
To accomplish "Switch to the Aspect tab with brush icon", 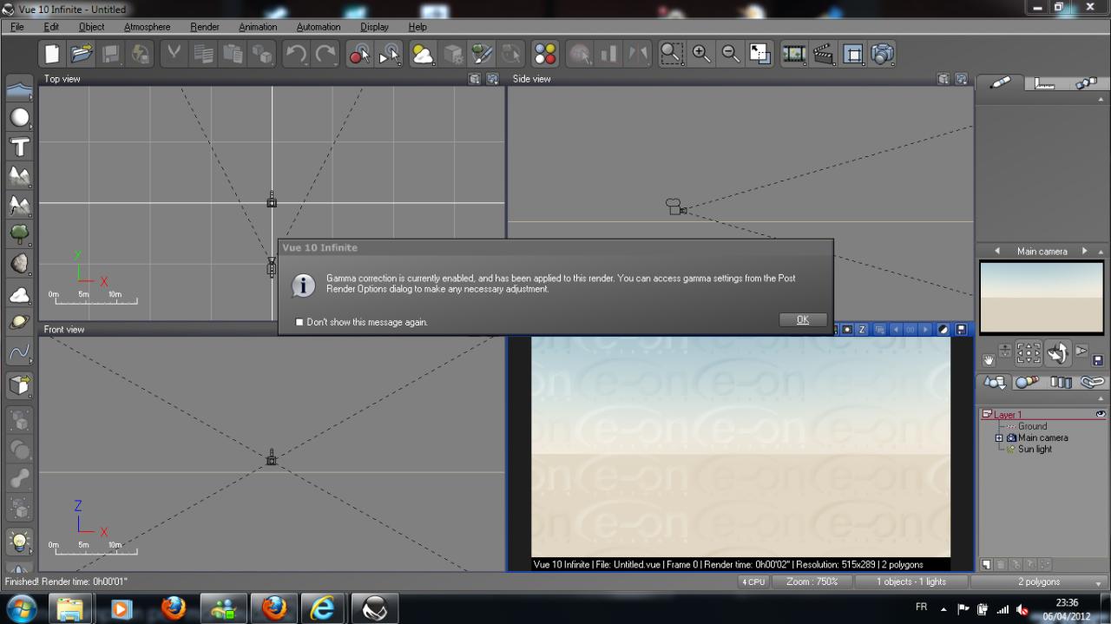I will pos(1000,82).
